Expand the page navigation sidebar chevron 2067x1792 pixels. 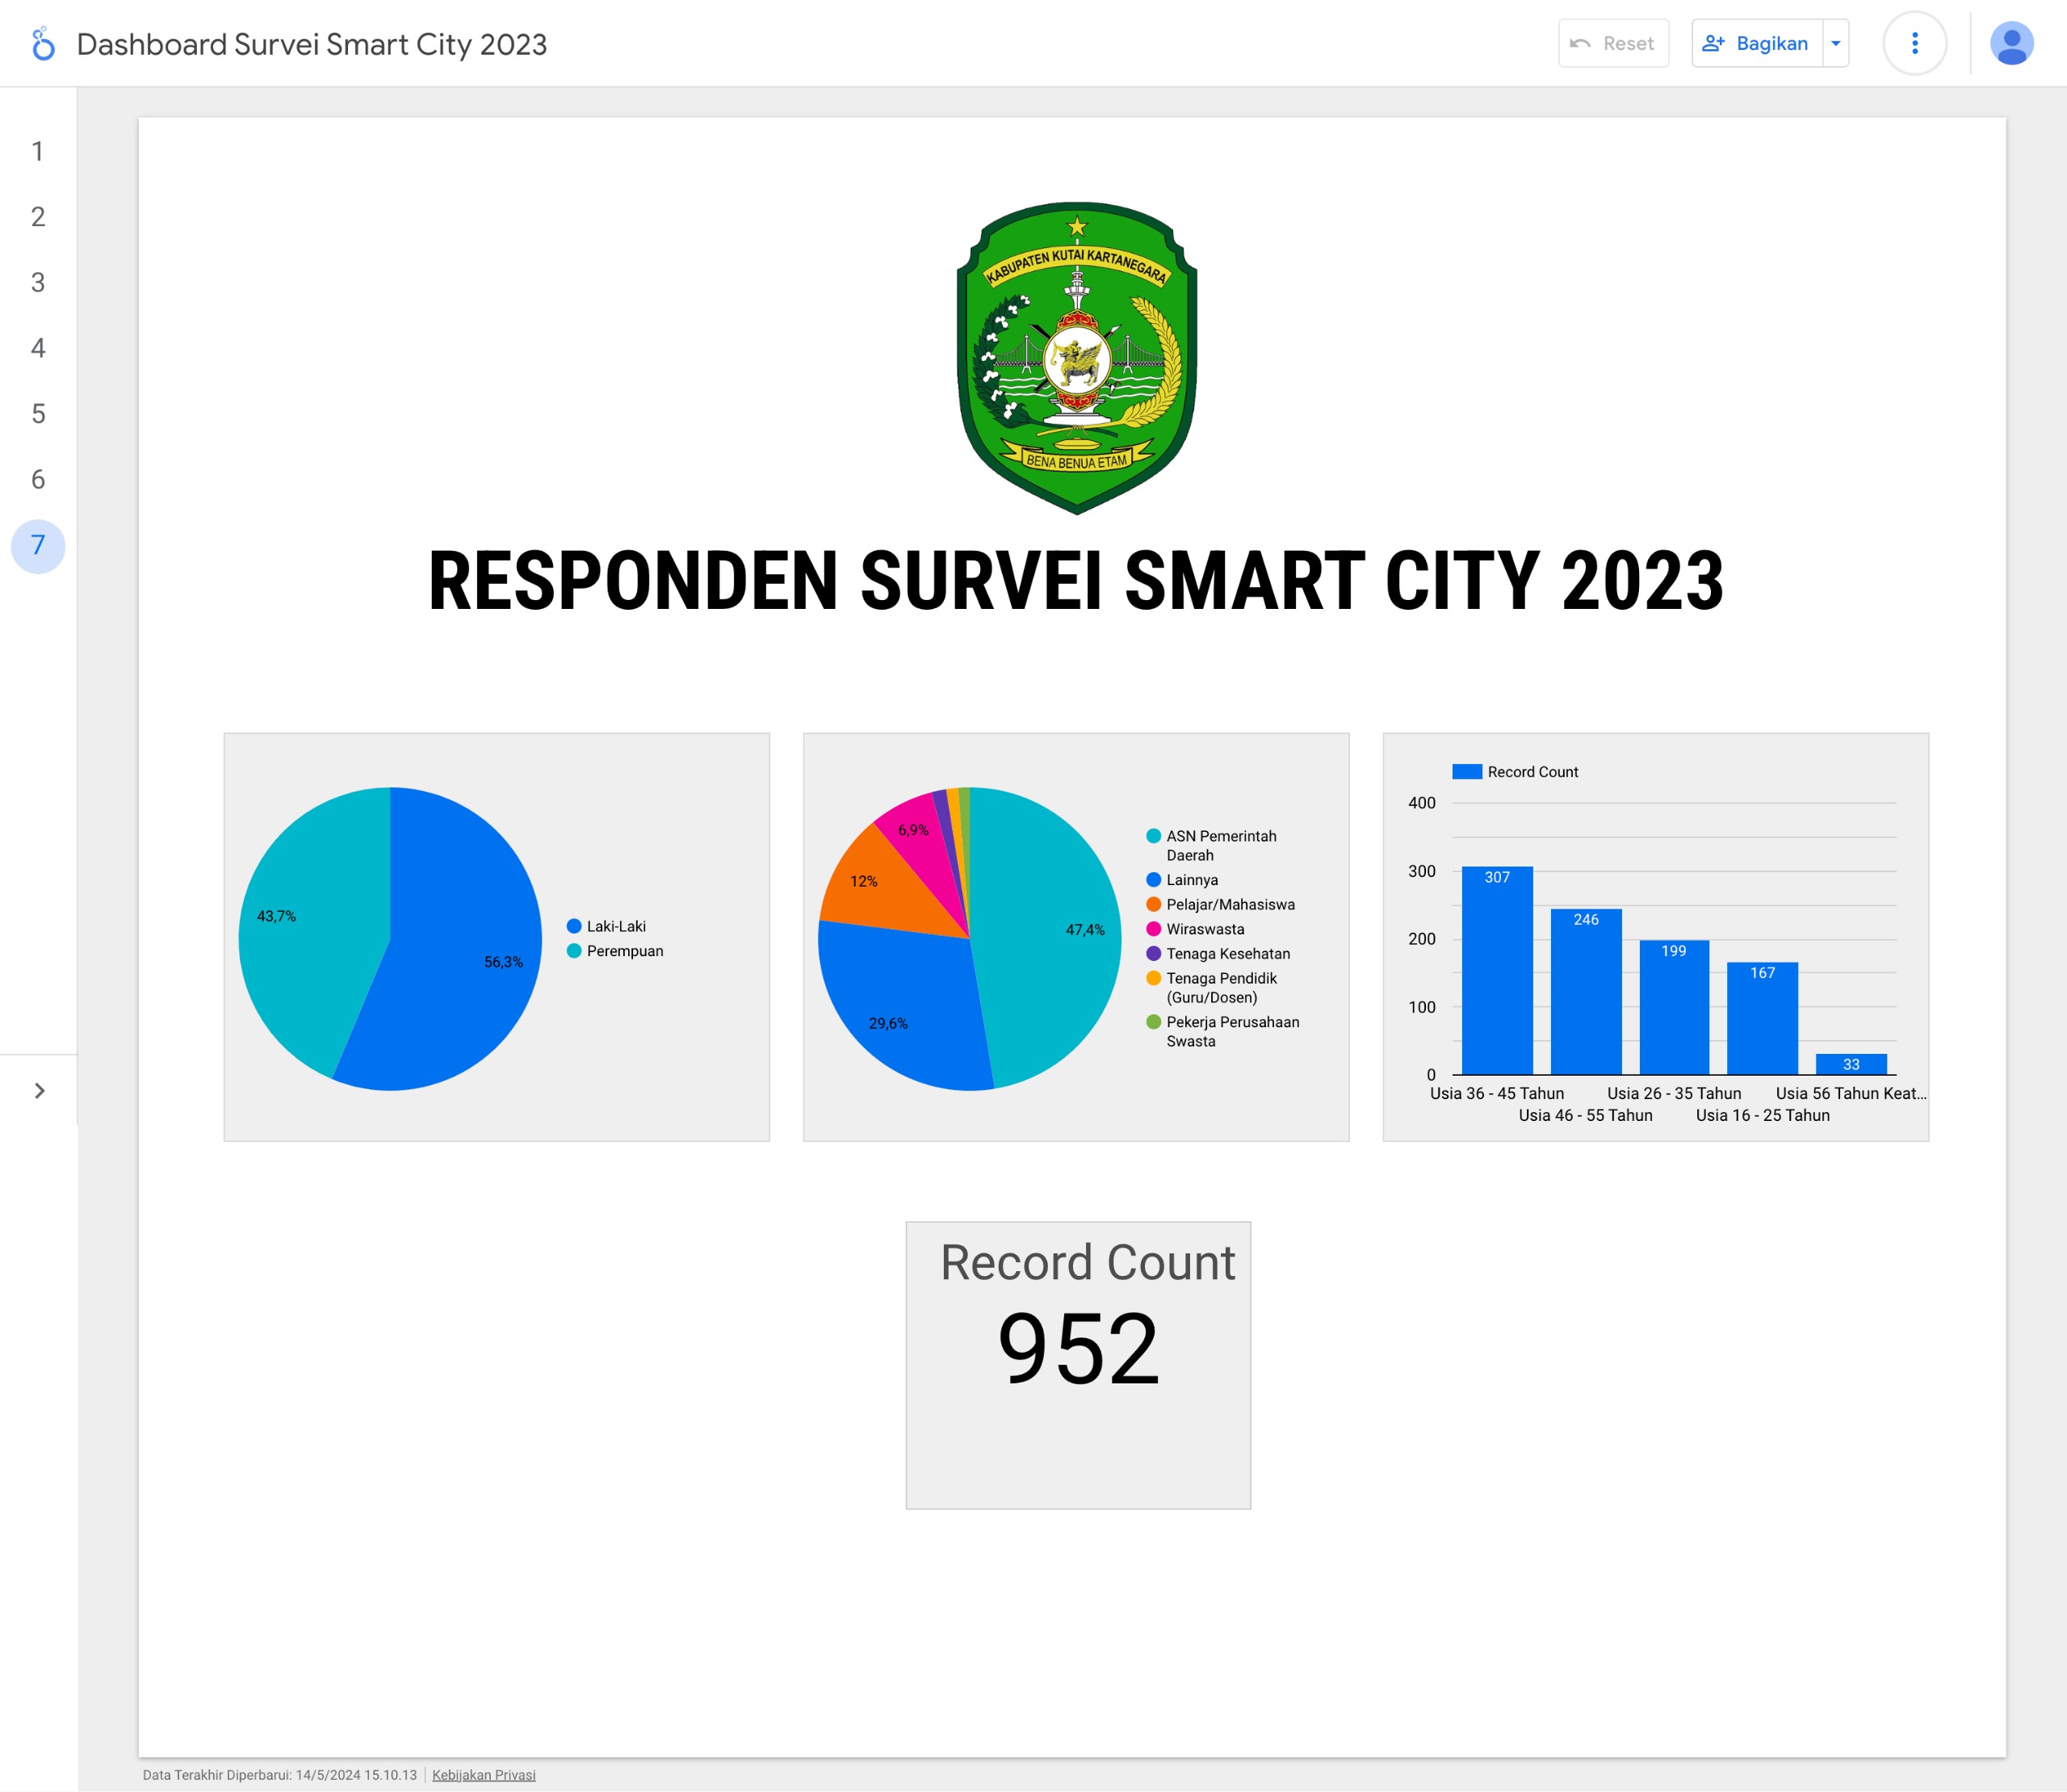tap(39, 1090)
